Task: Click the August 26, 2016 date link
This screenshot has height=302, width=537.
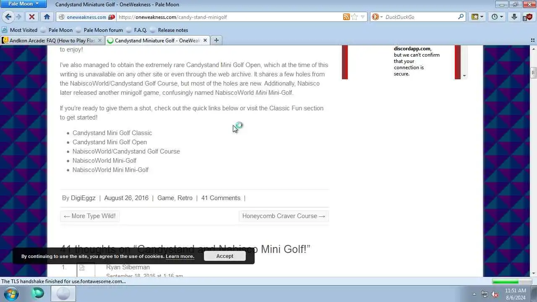Action: pos(126,198)
